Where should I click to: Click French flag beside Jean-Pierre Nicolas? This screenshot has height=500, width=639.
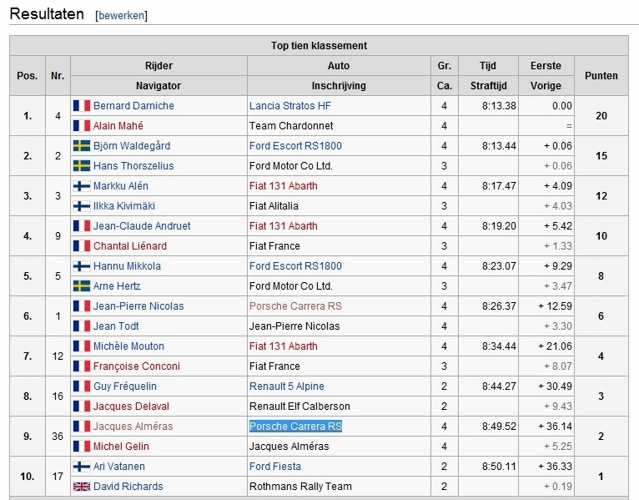click(x=82, y=306)
